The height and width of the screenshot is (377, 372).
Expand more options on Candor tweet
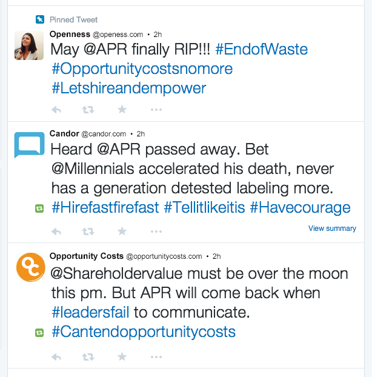click(156, 231)
